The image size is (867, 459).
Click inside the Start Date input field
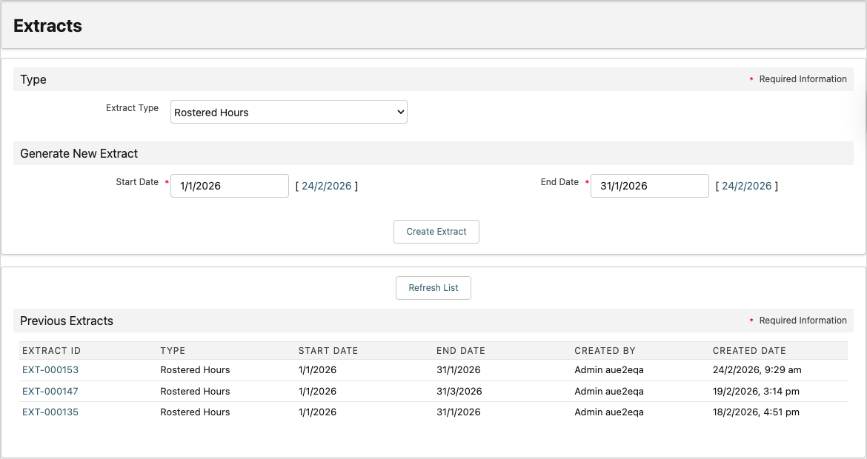229,186
